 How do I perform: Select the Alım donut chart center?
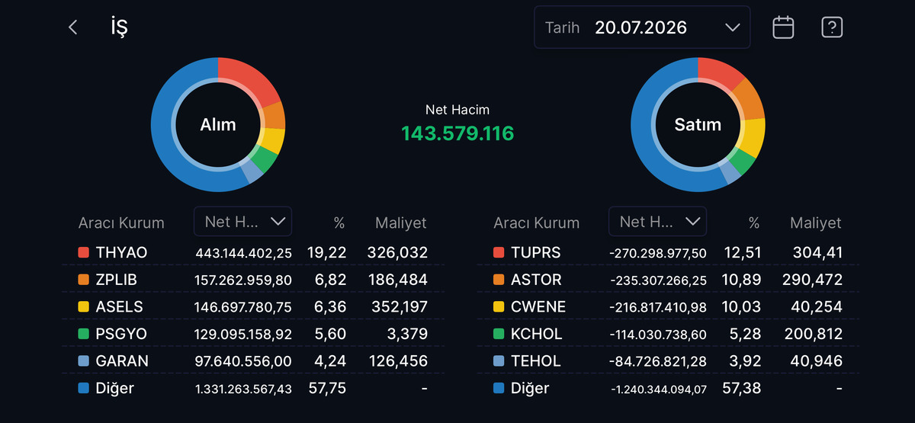[x=218, y=124]
